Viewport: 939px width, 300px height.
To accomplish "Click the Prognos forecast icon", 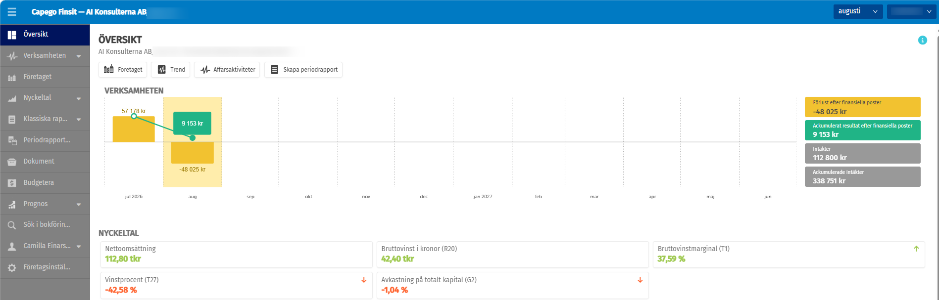I will click(12, 204).
